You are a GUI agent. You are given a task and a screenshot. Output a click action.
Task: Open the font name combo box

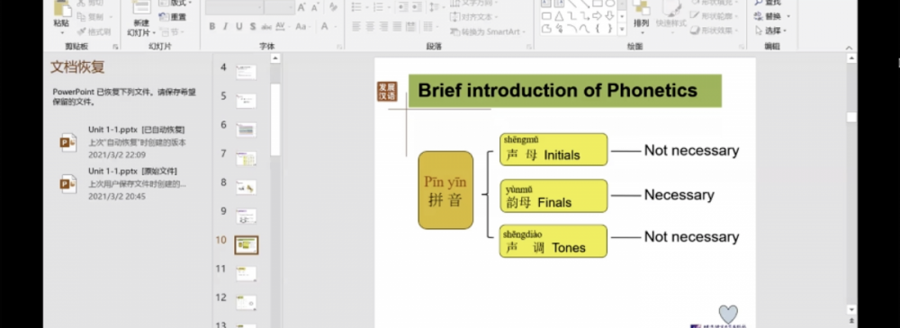[235, 7]
